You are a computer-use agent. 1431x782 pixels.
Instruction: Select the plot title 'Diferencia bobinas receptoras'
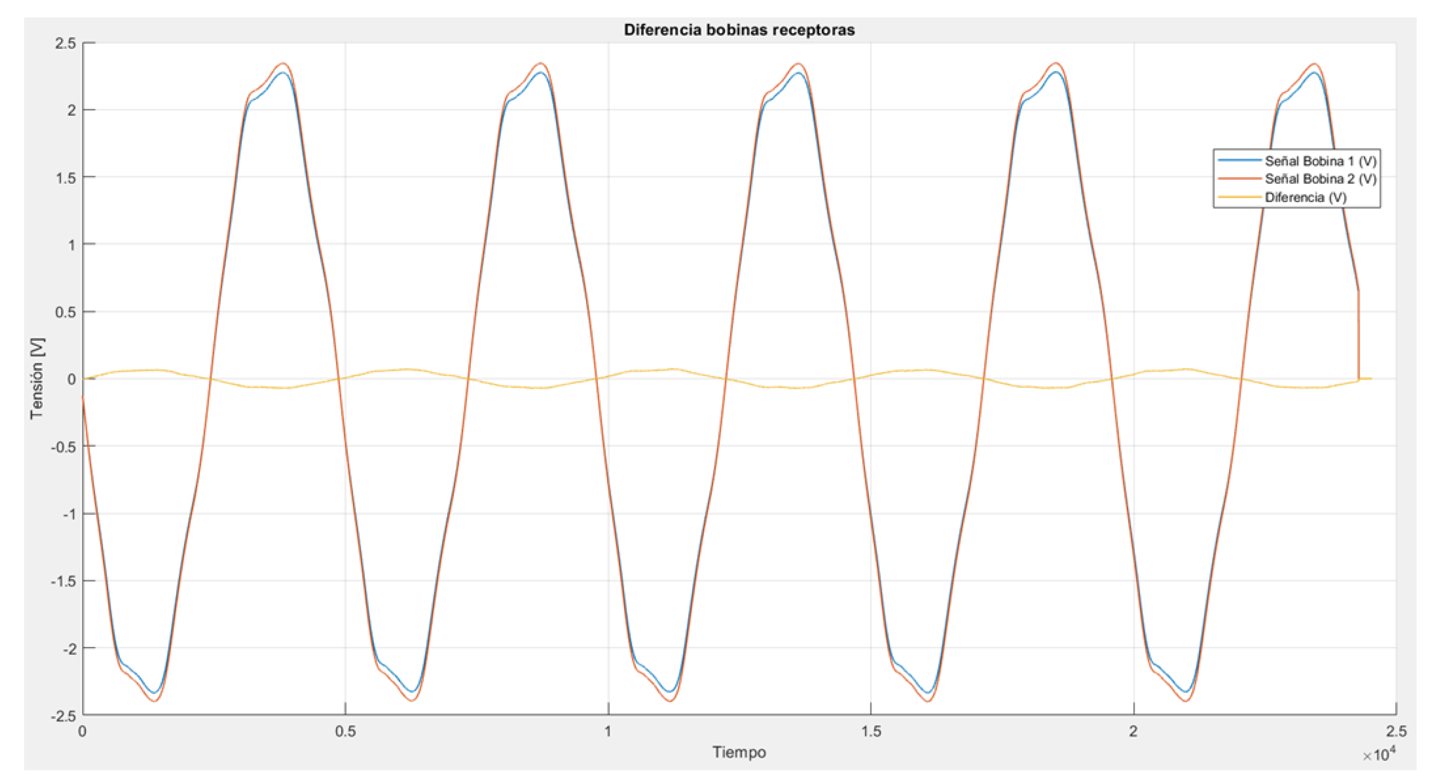pos(739,30)
